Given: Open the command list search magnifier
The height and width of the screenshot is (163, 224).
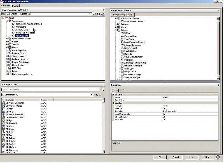Looking at the screenshot, I should [102, 89].
